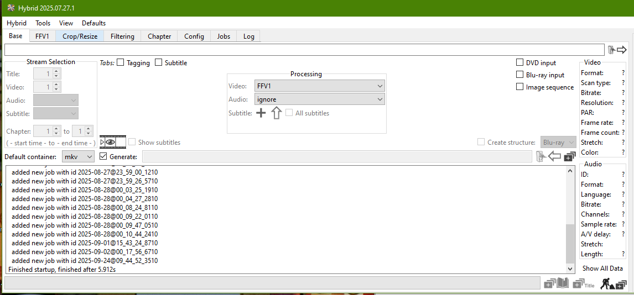This screenshot has height=295, width=634.
Task: Enable the DVD input checkbox
Action: point(519,63)
